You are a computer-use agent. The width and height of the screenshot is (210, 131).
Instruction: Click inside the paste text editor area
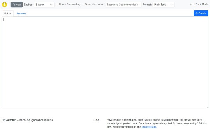(105, 62)
